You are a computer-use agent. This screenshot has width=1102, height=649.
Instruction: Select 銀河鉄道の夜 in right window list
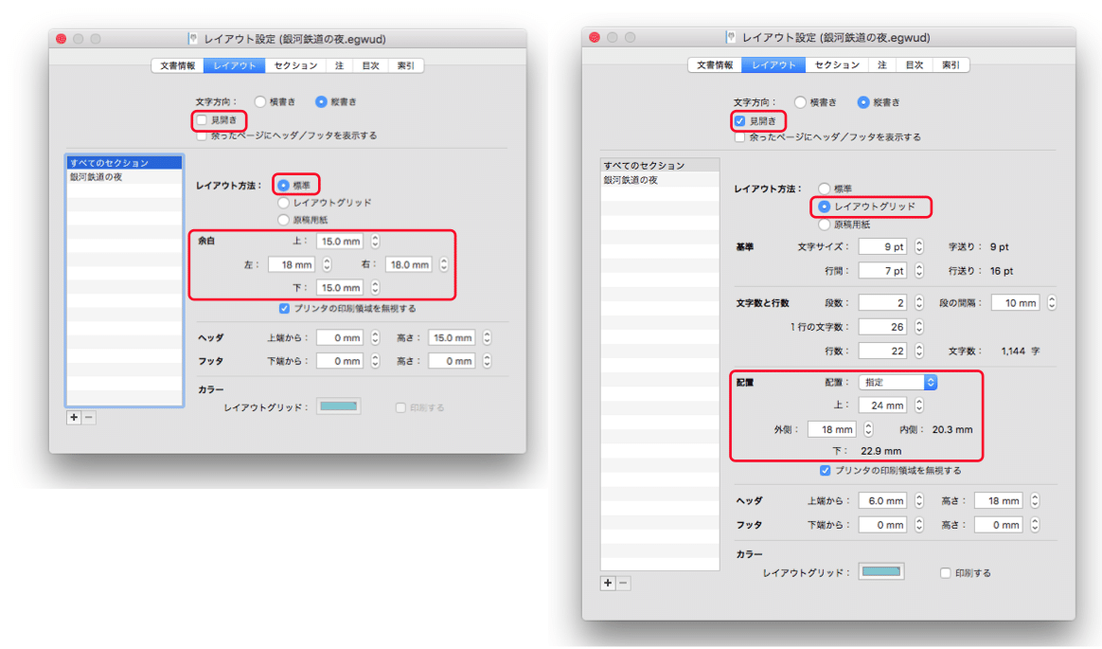coord(660,180)
